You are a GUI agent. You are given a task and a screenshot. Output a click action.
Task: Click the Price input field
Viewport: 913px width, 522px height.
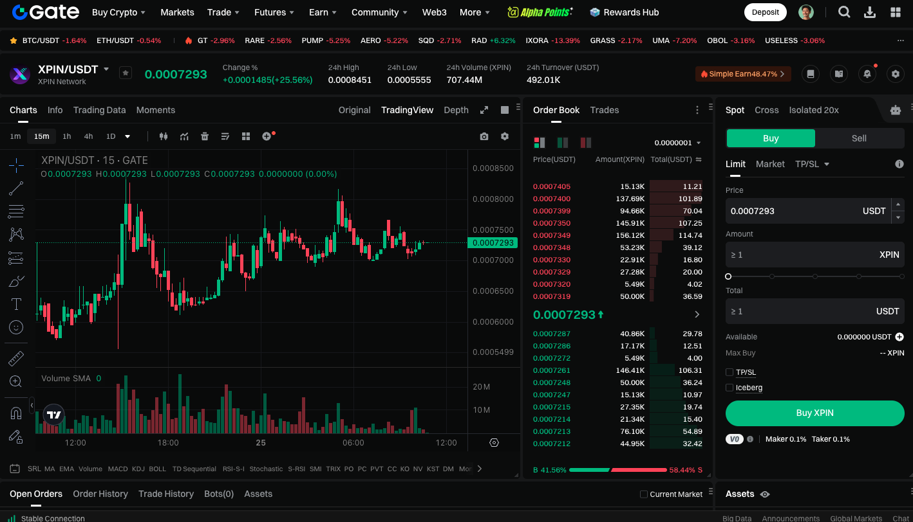tap(807, 211)
